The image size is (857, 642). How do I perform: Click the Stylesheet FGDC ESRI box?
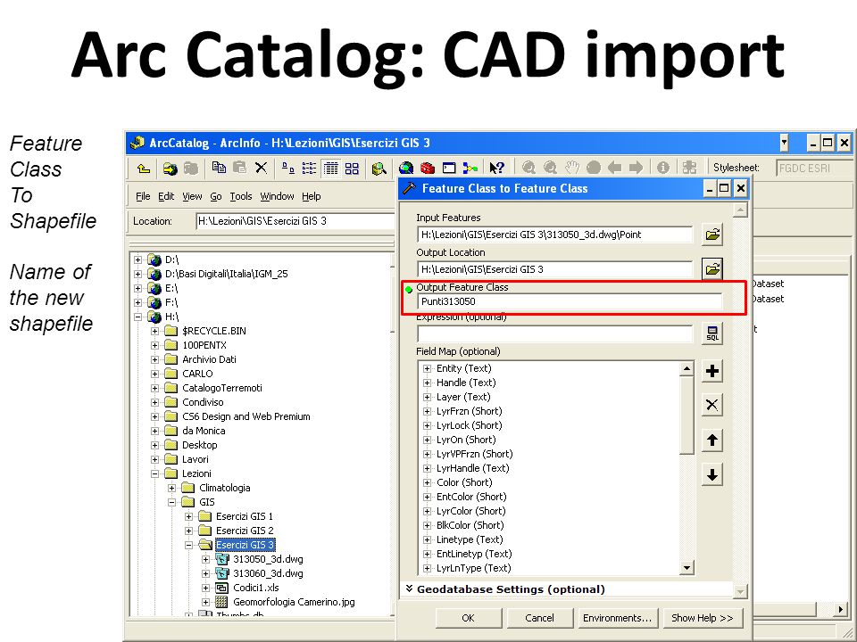814,169
